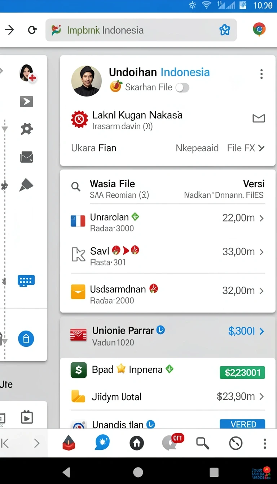Screen dimensions: 277x484
Task: Tap the Android recent apps square
Action: pos(214,472)
